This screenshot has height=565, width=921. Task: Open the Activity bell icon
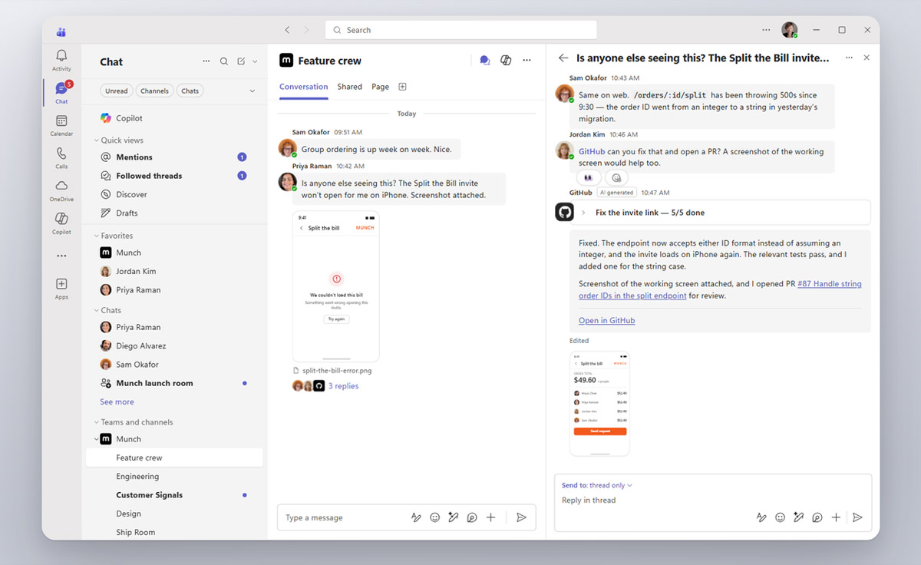click(61, 56)
